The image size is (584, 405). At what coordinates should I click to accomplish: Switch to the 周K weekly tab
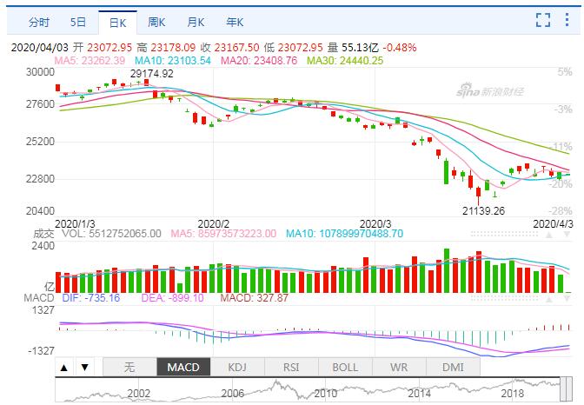click(x=157, y=21)
